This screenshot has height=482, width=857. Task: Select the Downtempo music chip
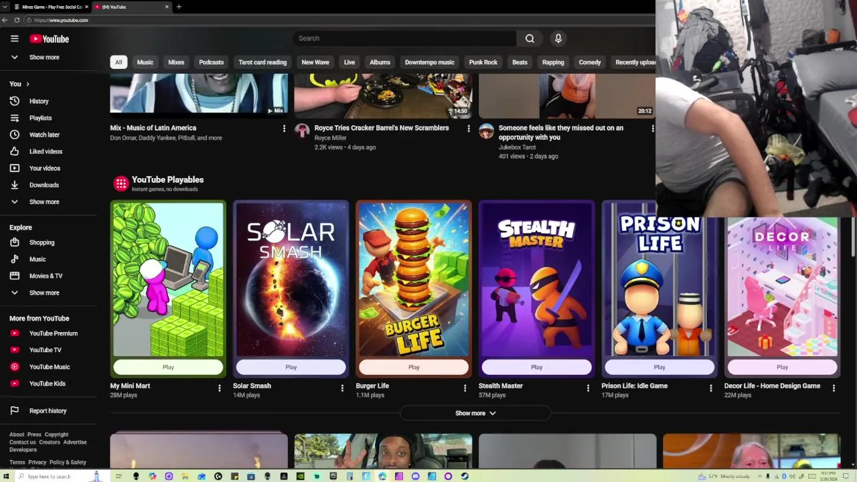430,62
